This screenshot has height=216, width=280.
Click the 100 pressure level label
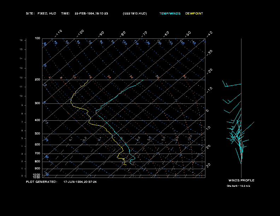pos(37,38)
